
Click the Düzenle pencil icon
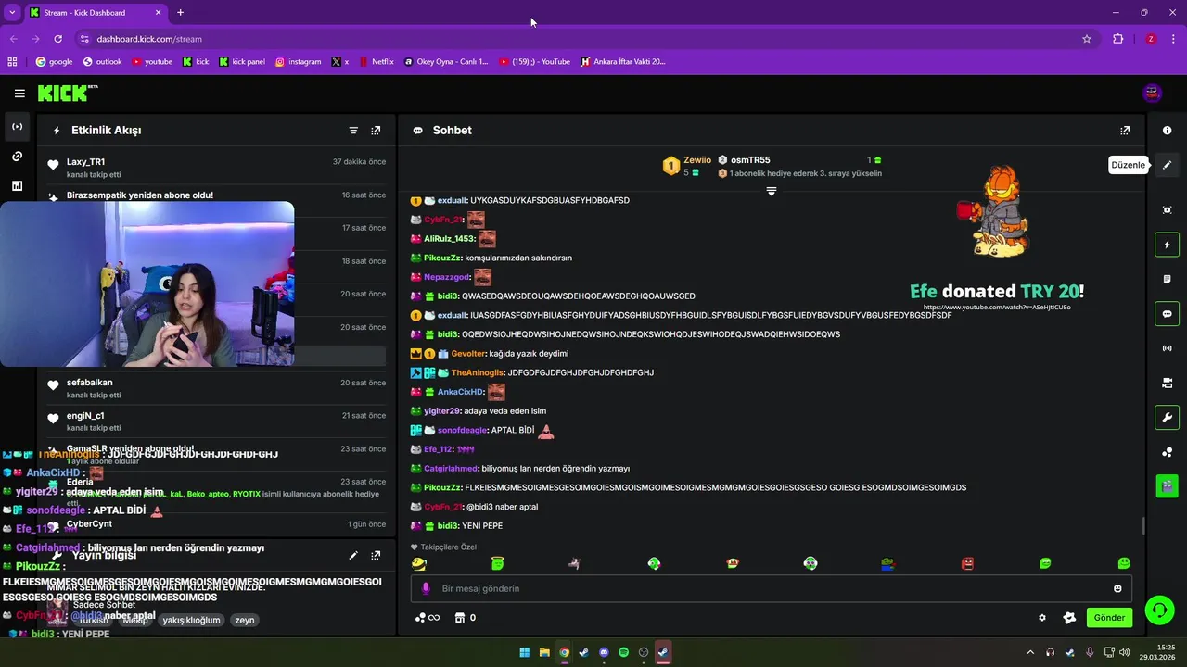[x=1168, y=165]
